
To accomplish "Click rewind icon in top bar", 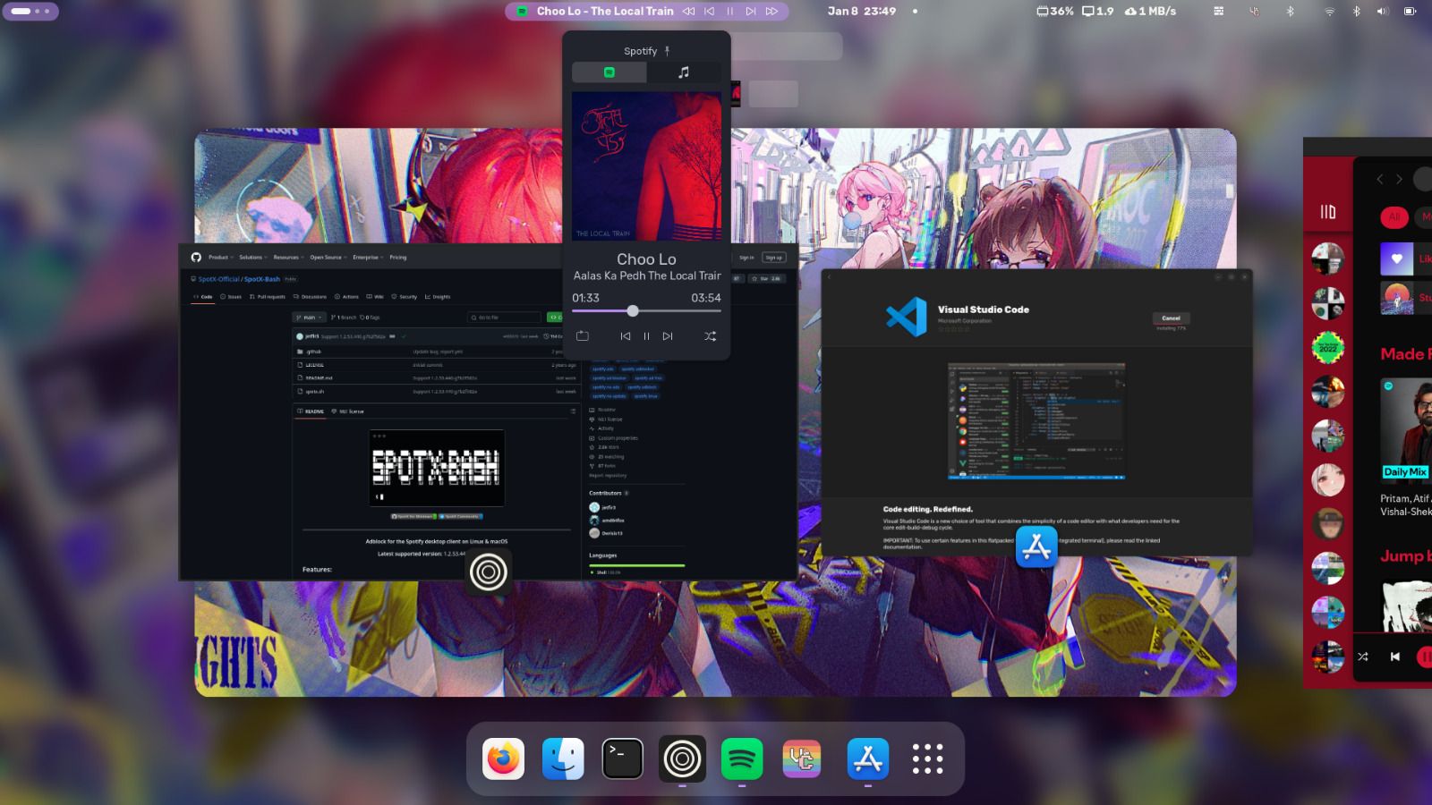I will tap(688, 12).
